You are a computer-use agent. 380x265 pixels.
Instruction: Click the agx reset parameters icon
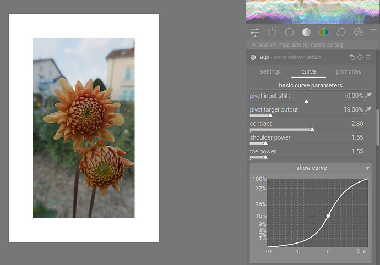click(x=360, y=57)
